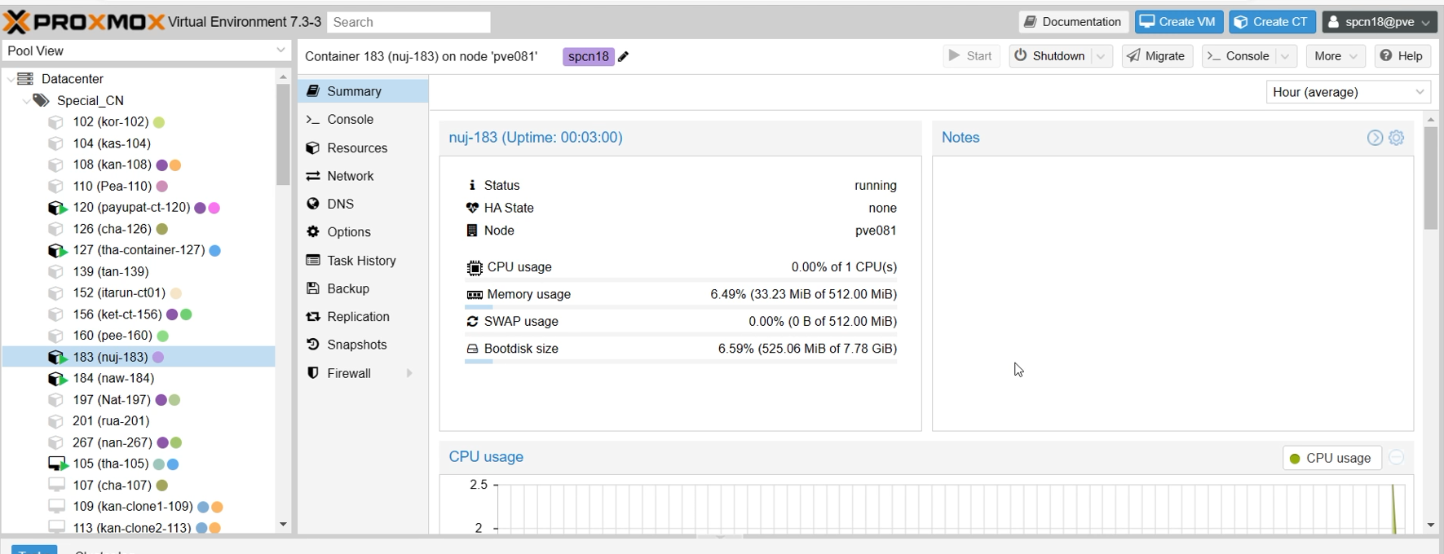This screenshot has height=554, width=1444.
Task: Click the Create CT button
Action: tap(1272, 22)
